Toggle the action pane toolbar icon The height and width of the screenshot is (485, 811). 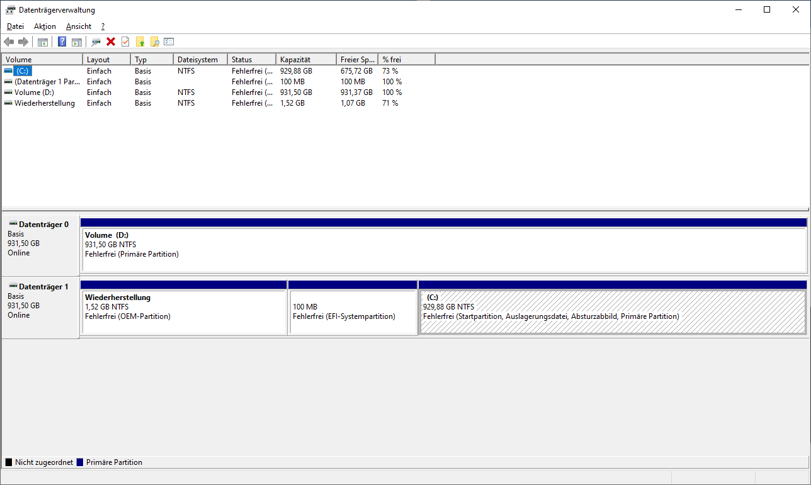pos(77,42)
